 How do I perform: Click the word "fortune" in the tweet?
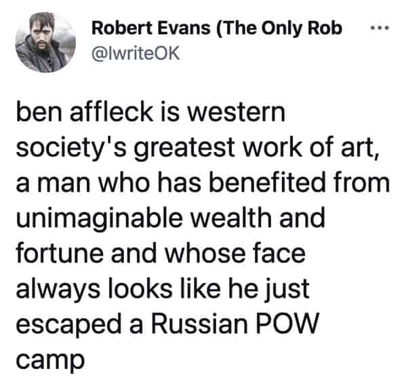(x=60, y=252)
